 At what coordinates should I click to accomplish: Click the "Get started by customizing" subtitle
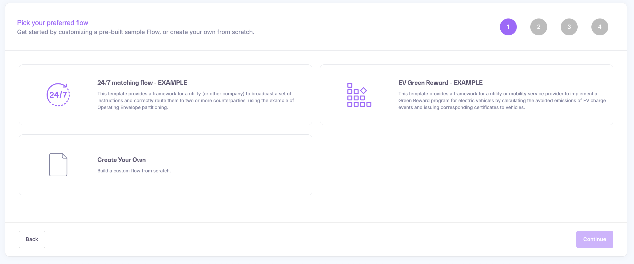point(135,32)
